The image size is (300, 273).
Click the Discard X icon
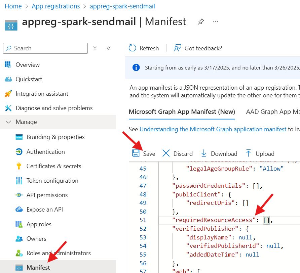tap(166, 153)
